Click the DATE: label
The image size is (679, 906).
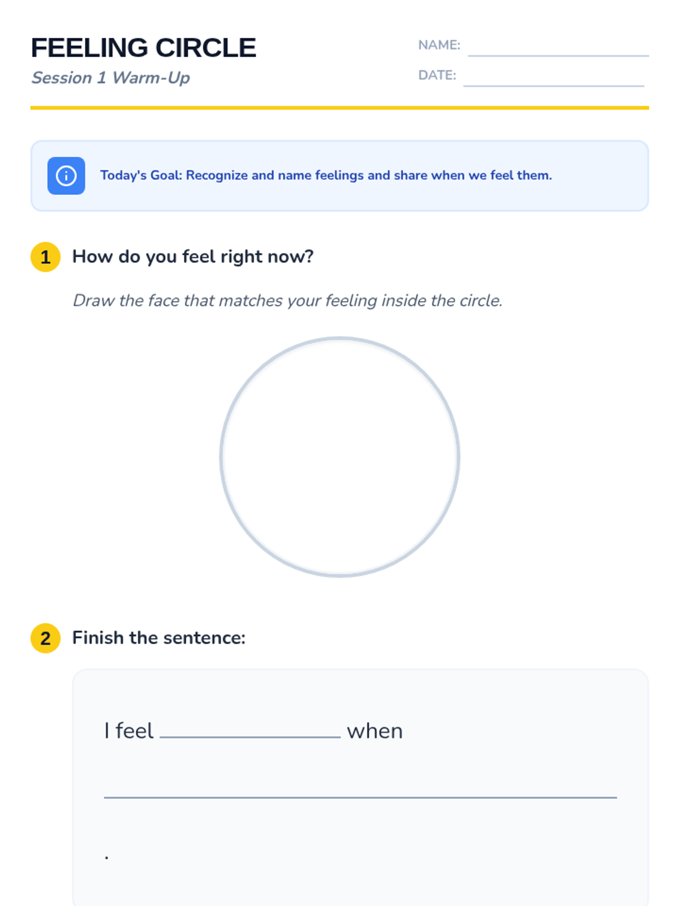437,75
